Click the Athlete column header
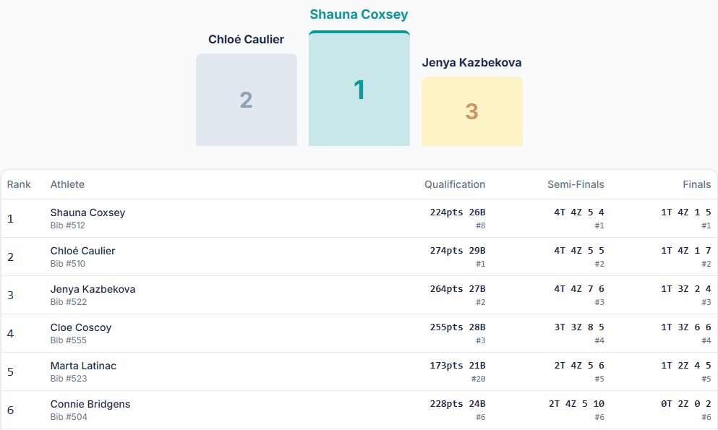 [x=67, y=184]
